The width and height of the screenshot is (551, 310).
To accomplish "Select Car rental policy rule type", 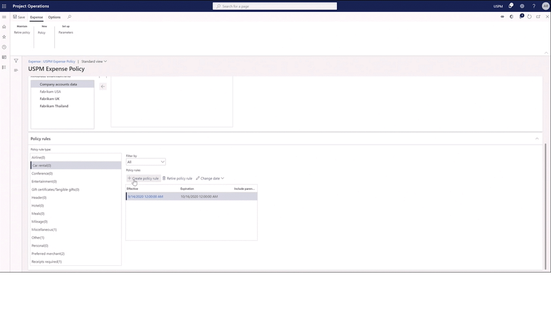I will pyautogui.click(x=41, y=165).
